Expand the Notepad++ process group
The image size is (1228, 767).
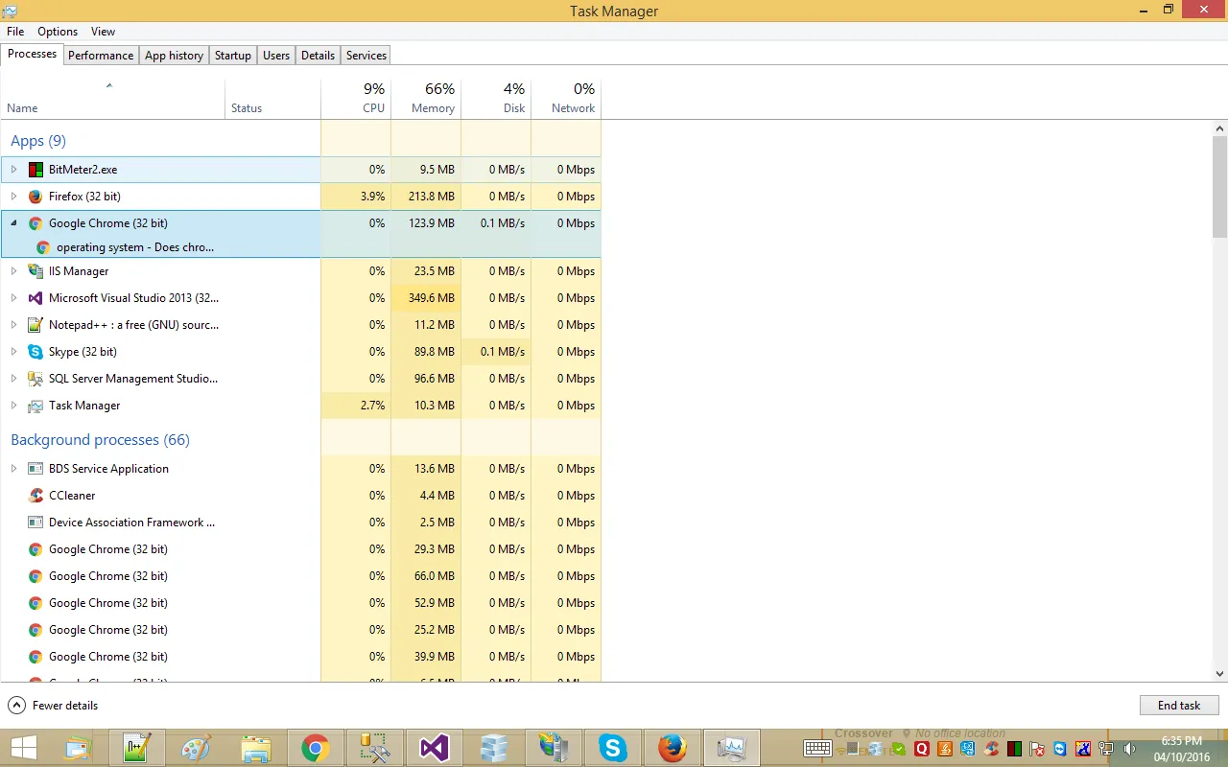pos(13,325)
